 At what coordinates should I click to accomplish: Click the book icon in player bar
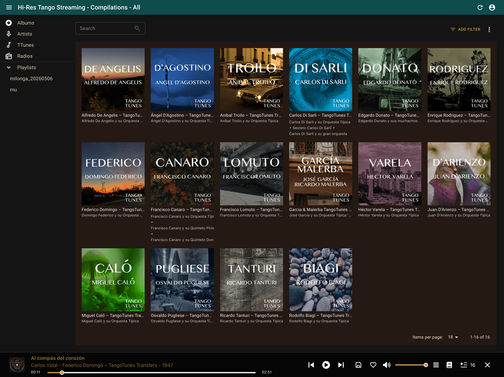[x=450, y=365]
